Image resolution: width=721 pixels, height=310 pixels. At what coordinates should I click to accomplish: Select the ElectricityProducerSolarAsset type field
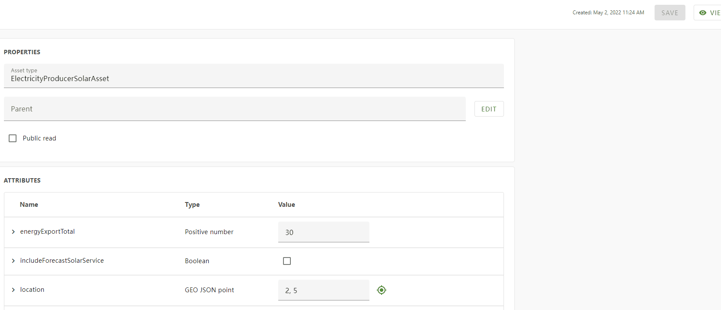[x=254, y=78]
